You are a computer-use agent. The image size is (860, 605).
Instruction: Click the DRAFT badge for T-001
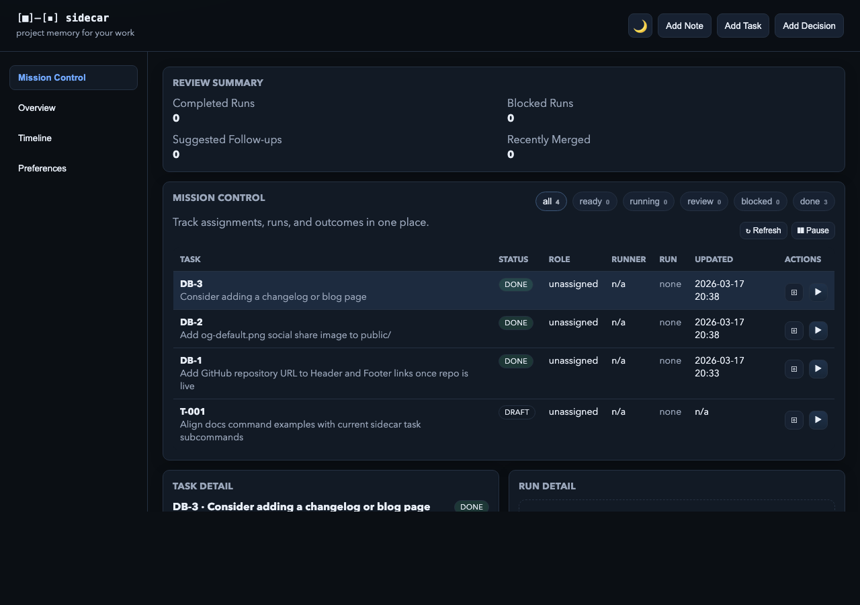tap(517, 412)
